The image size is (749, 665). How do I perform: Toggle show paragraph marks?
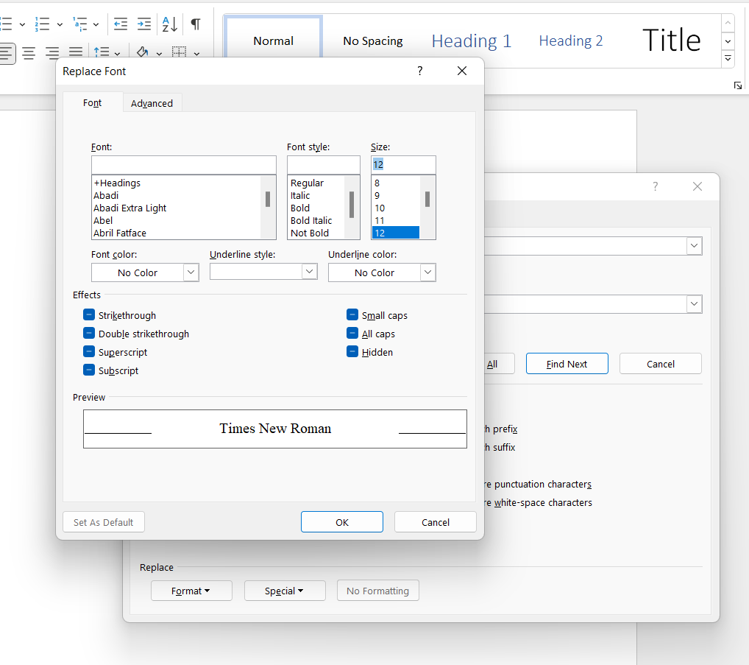tap(196, 24)
